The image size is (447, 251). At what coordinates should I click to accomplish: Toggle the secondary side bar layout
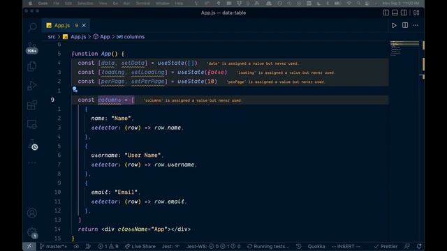coord(404,13)
